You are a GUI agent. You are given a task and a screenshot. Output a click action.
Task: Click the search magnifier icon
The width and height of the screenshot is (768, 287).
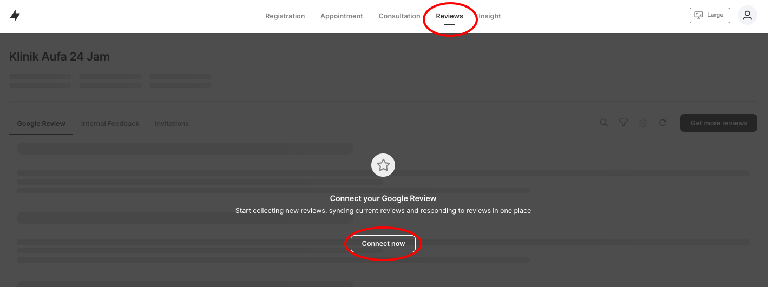tap(604, 123)
